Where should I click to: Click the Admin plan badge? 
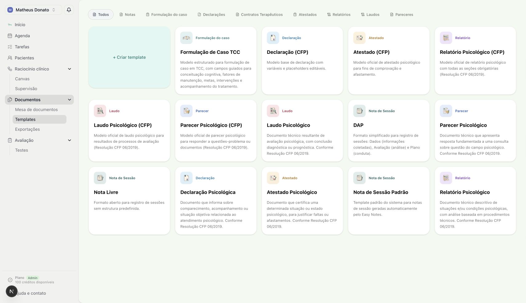point(33,278)
